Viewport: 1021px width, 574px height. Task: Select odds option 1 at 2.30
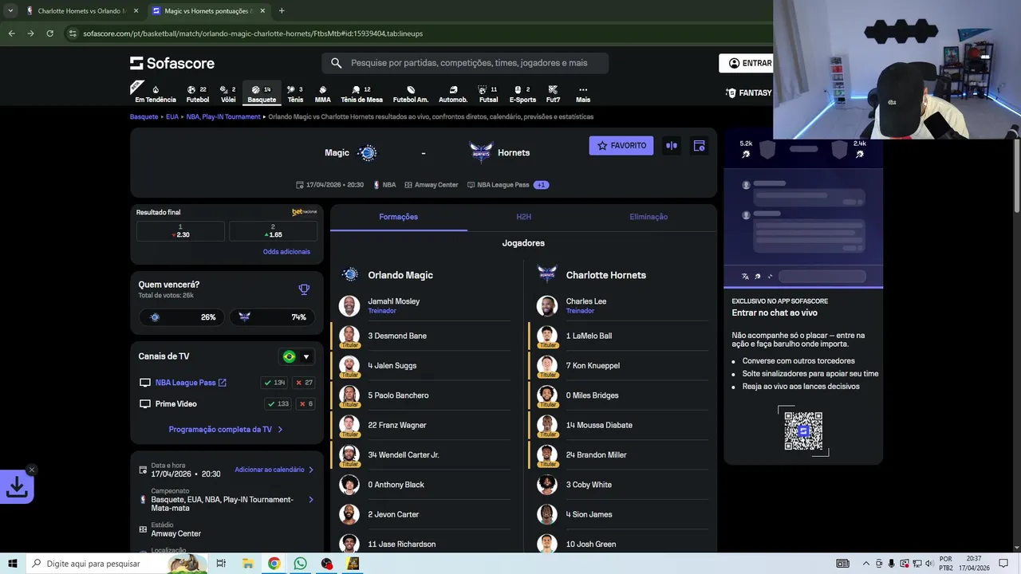pyautogui.click(x=180, y=231)
